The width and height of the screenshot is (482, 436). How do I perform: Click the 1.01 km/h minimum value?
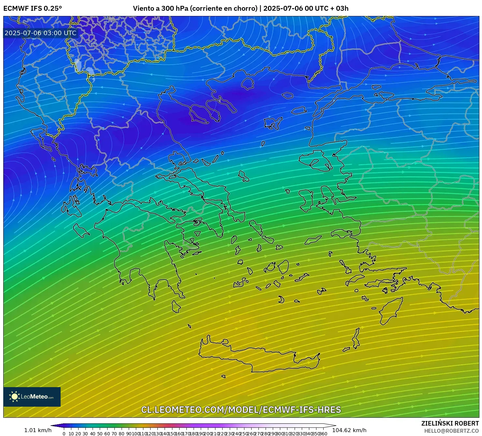point(38,430)
